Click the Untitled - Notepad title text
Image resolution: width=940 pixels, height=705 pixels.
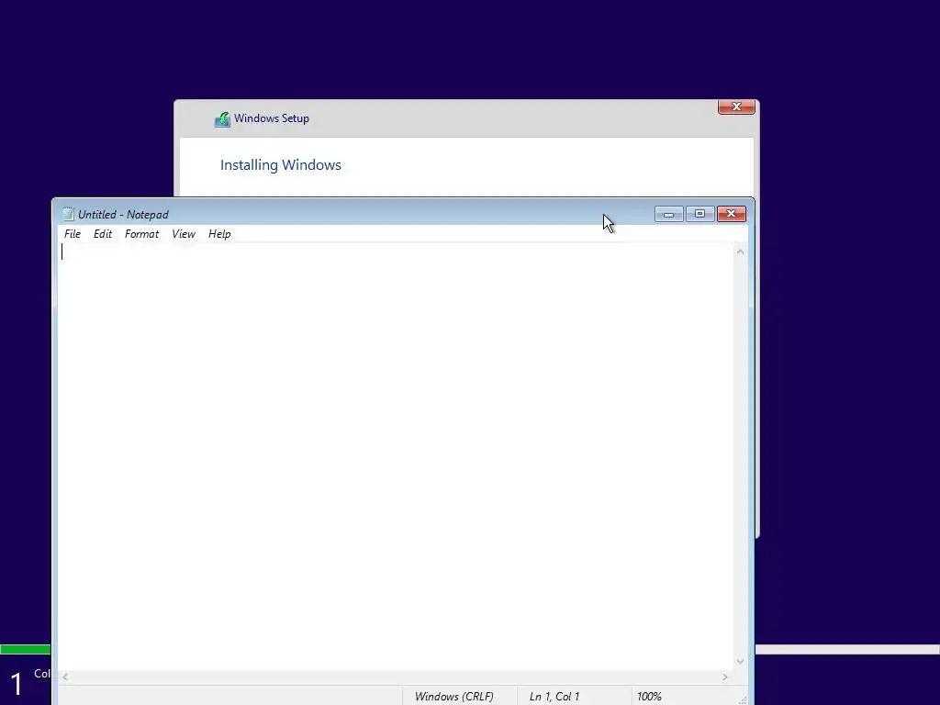point(123,215)
